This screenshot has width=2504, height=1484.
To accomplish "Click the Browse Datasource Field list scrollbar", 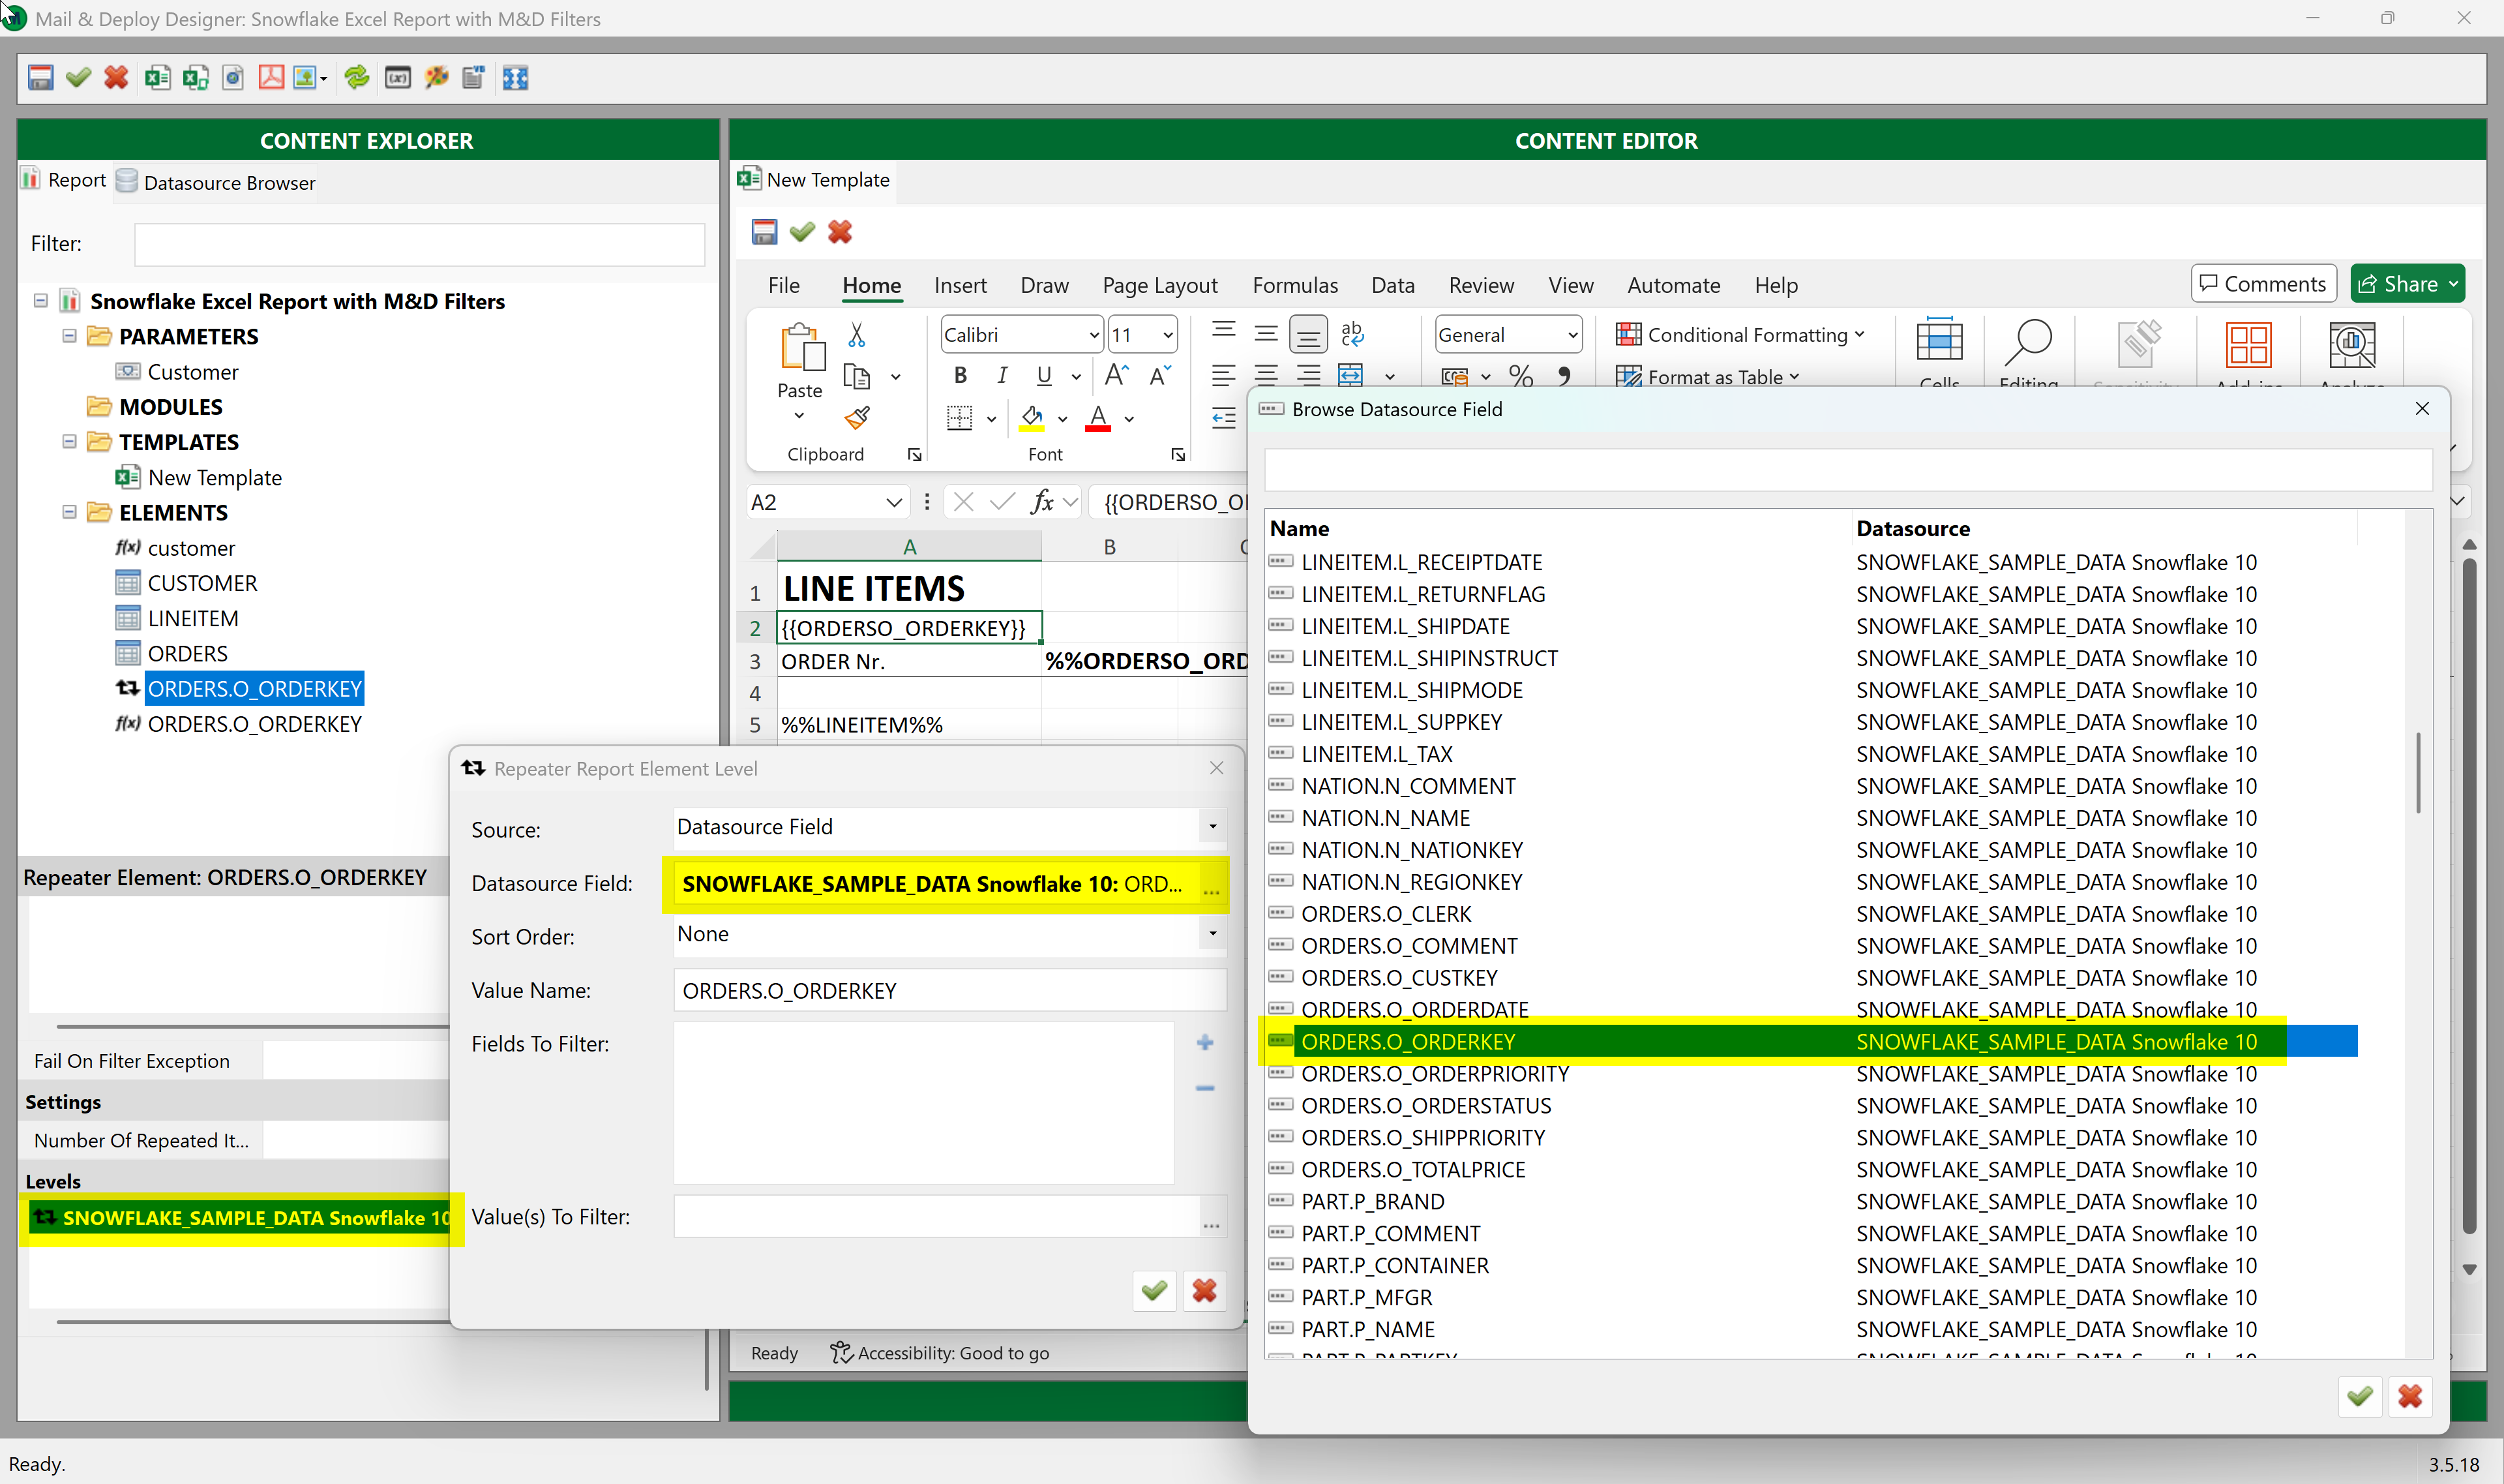I will click(x=2418, y=773).
